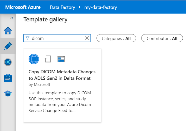Click into the dicom search field
Screen dimensions: 186x131
point(57,38)
